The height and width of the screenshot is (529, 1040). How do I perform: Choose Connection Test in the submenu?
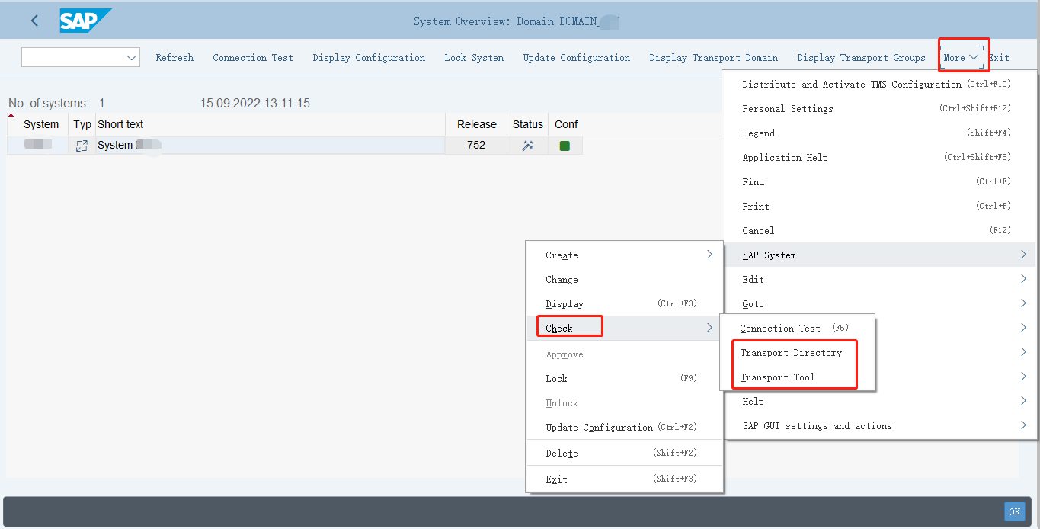pyautogui.click(x=780, y=329)
